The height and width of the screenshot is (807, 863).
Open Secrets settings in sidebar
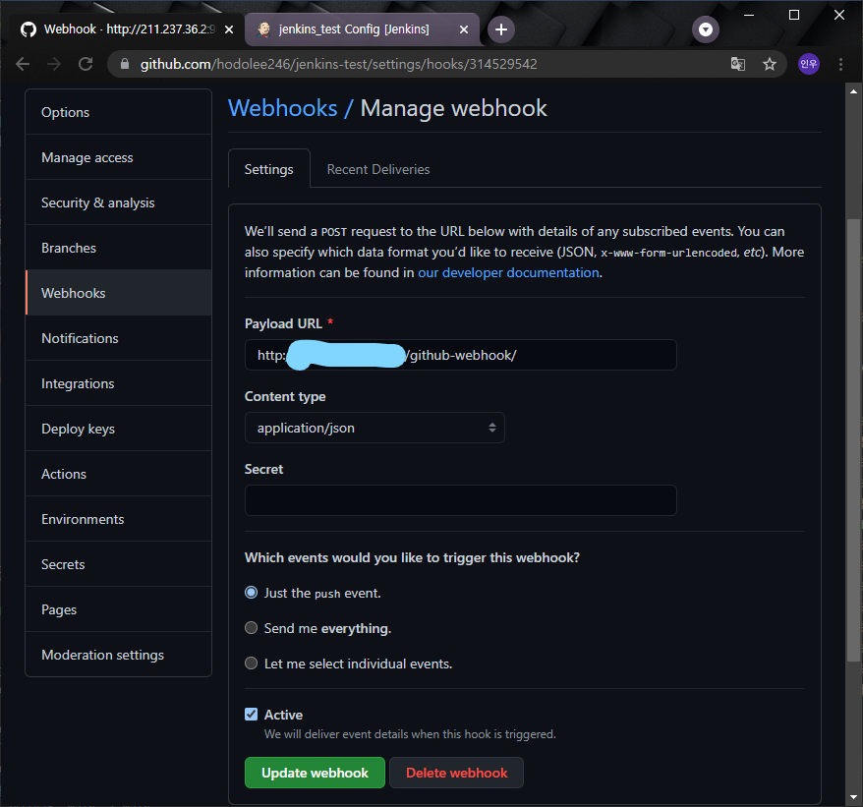point(118,563)
